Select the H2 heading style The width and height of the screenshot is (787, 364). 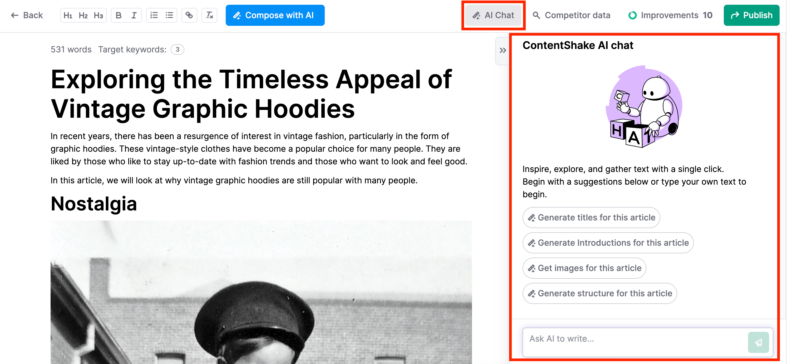(x=82, y=15)
